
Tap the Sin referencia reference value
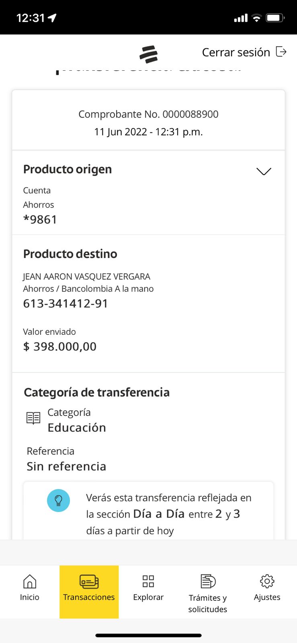[66, 466]
